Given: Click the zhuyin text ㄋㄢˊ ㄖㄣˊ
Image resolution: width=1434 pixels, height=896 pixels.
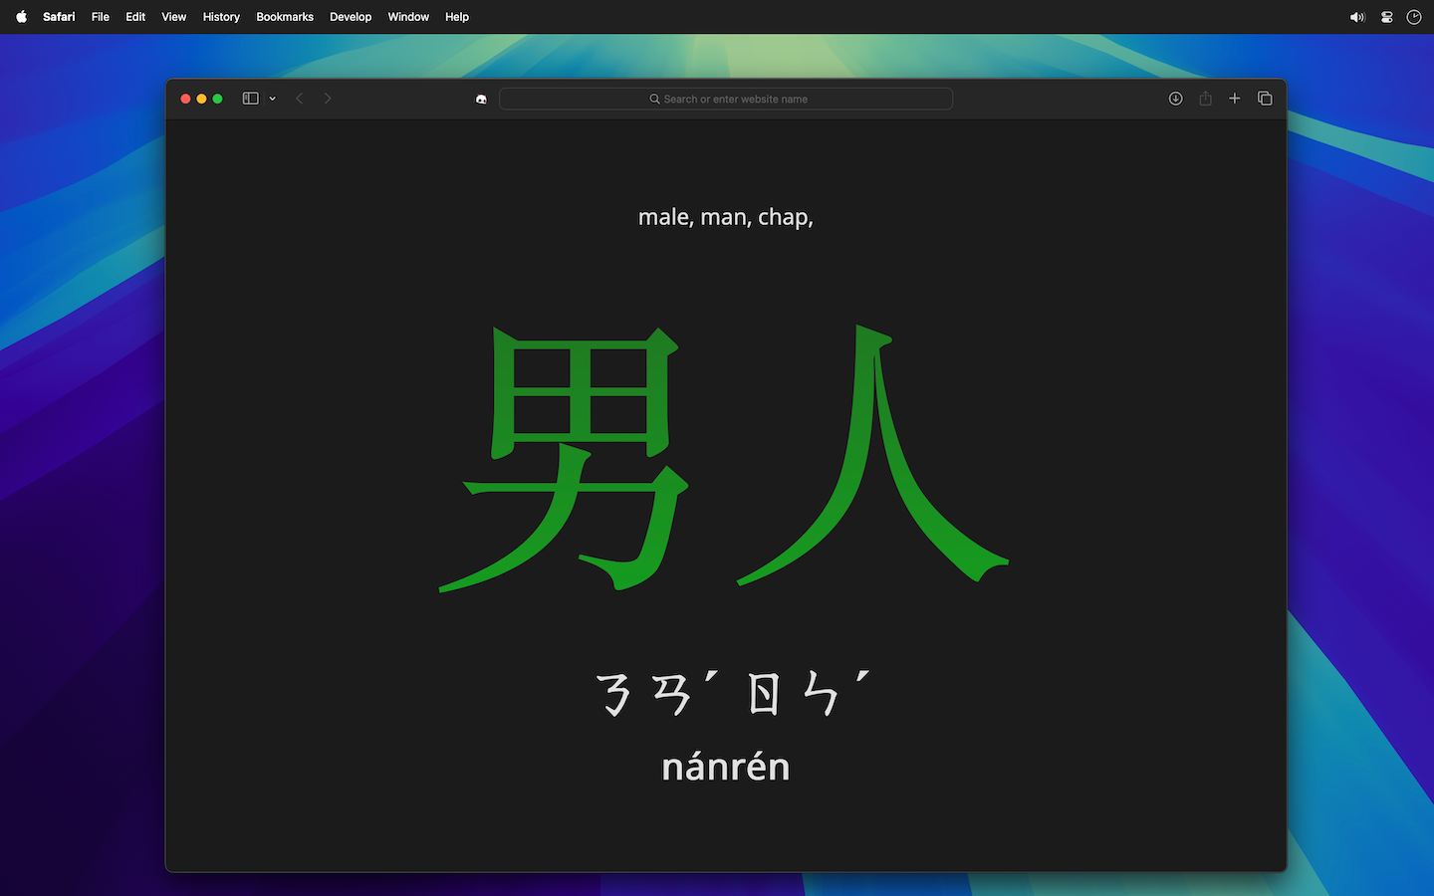Looking at the screenshot, I should pos(732,694).
